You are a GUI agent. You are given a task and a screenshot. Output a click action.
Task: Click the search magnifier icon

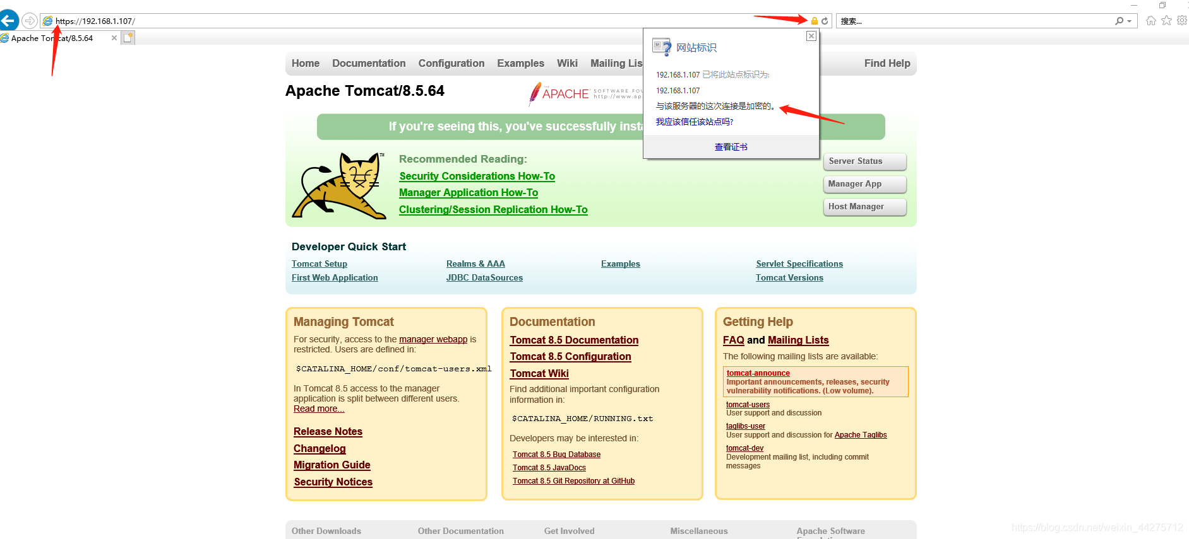pos(1119,21)
